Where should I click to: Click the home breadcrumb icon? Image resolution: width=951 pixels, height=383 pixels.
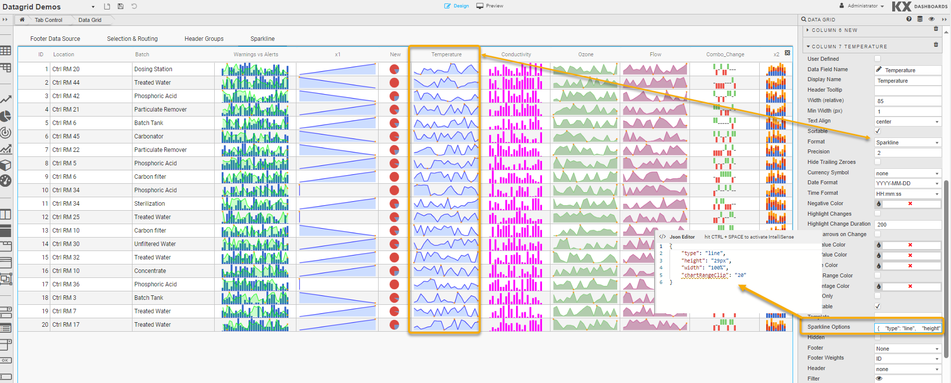point(22,20)
